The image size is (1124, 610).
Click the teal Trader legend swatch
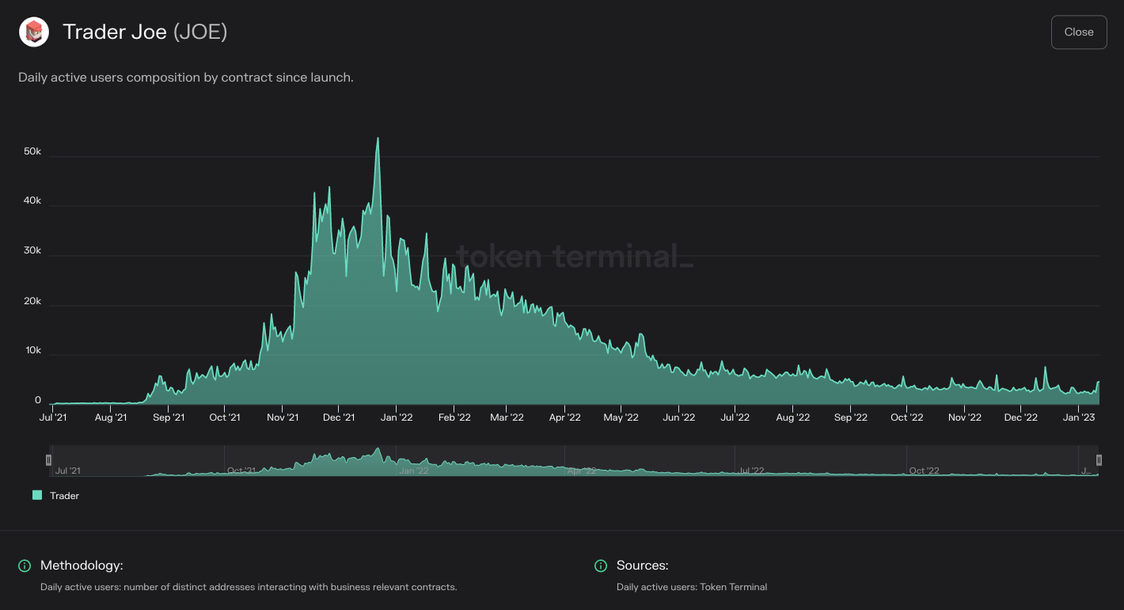37,495
